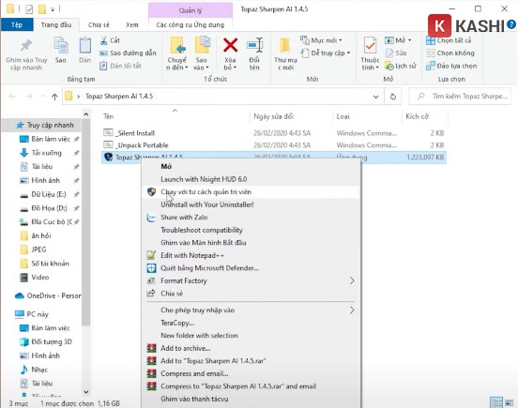The width and height of the screenshot is (518, 408).
Task: Click the Lịch sử history icon
Action: 388,66
